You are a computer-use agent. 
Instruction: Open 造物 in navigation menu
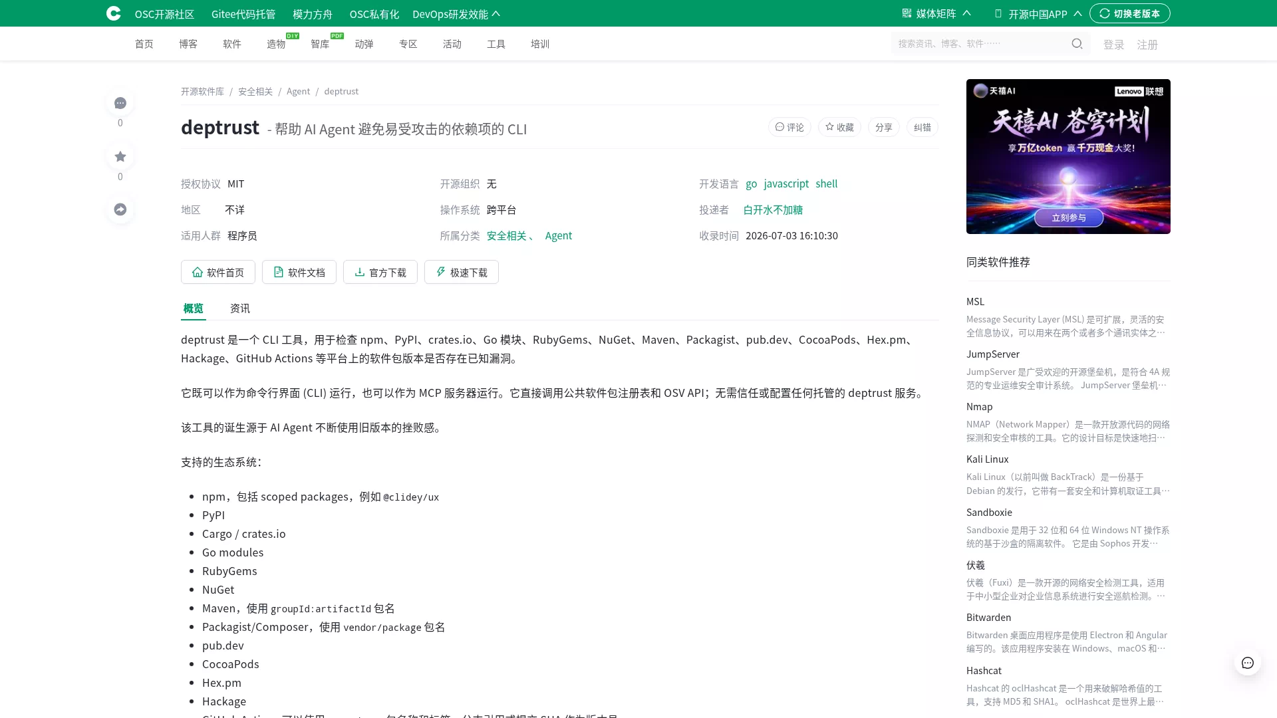[276, 44]
